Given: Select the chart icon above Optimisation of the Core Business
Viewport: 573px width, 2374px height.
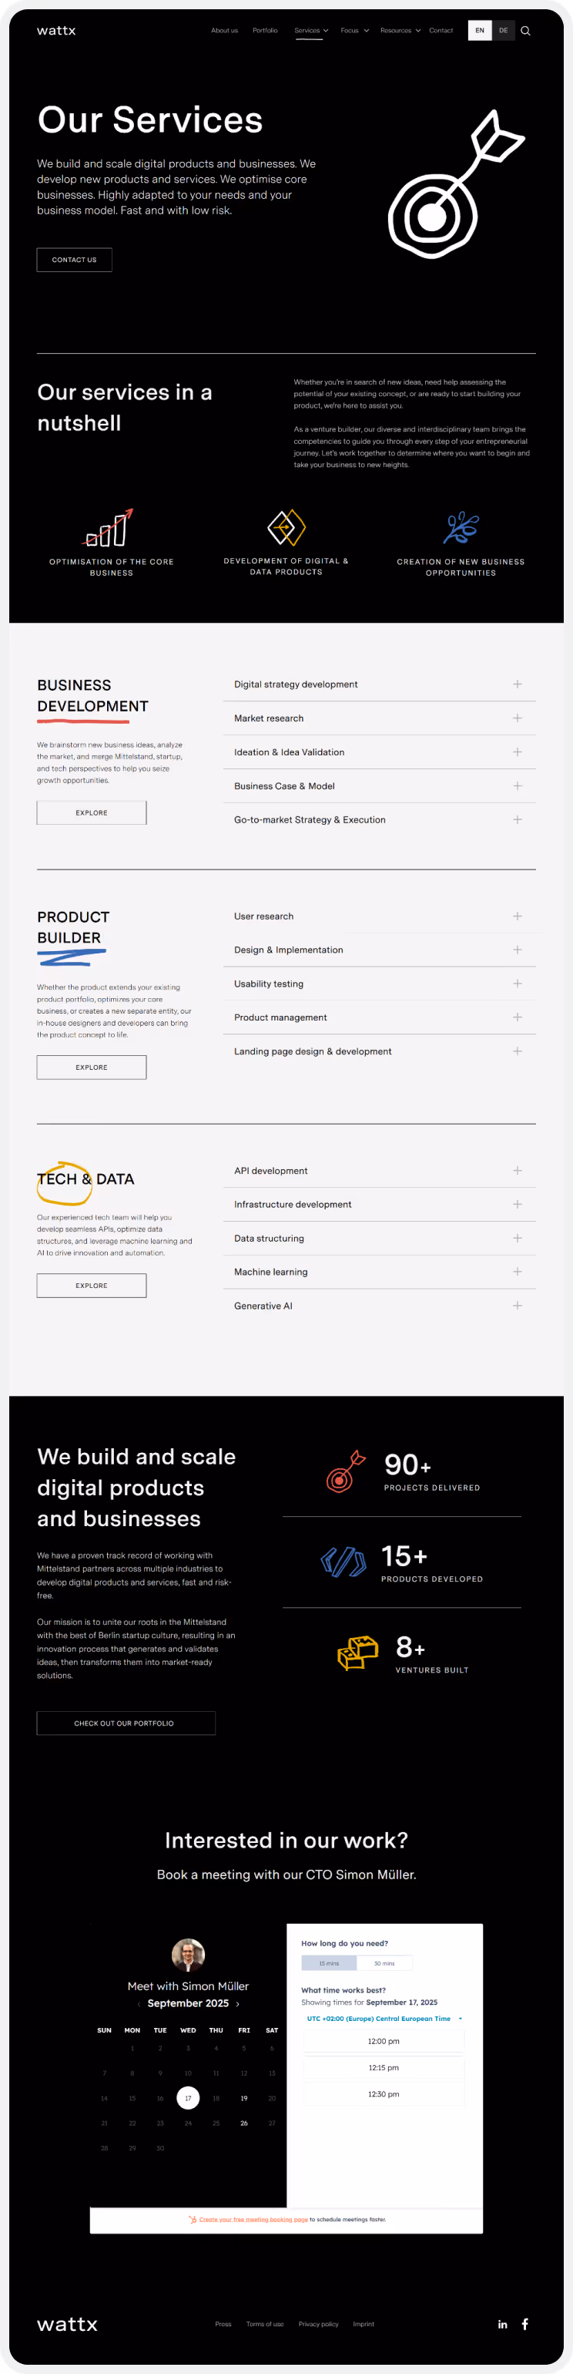Looking at the screenshot, I should click(x=109, y=527).
